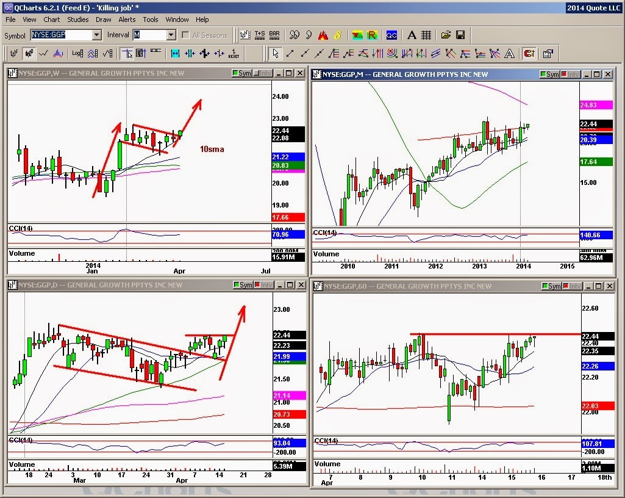Click the cyan horizontal expand icon
This screenshot has height=498, width=625.
coord(175,54)
